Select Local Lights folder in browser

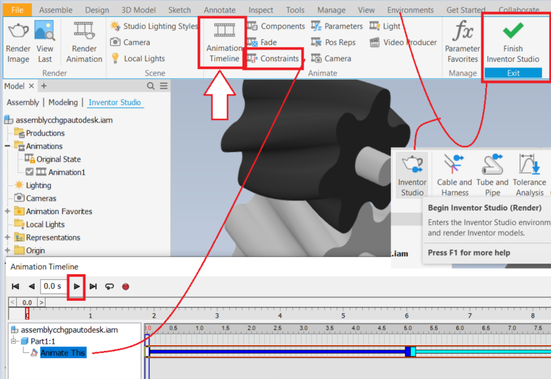[39, 224]
